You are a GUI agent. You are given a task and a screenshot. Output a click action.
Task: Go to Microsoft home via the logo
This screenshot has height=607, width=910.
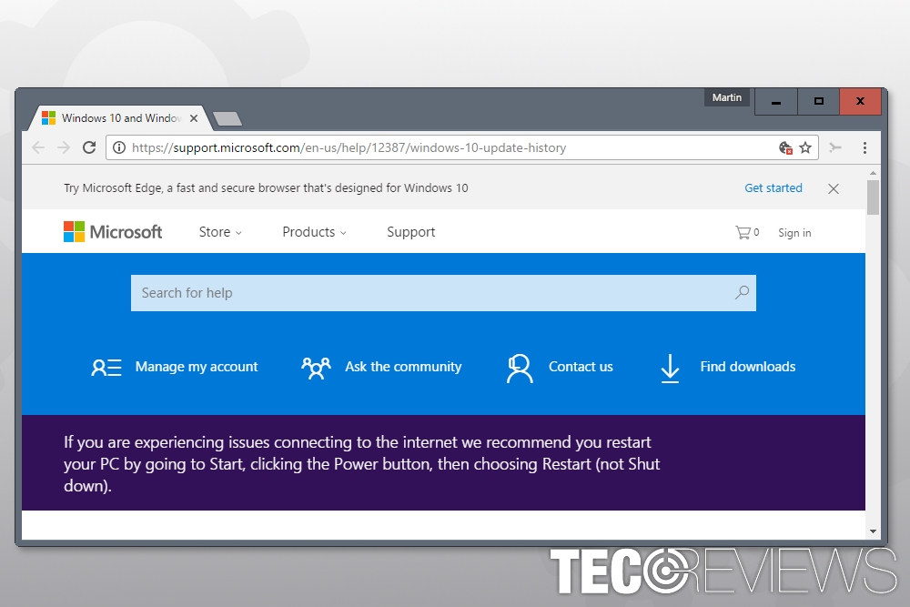pos(113,231)
